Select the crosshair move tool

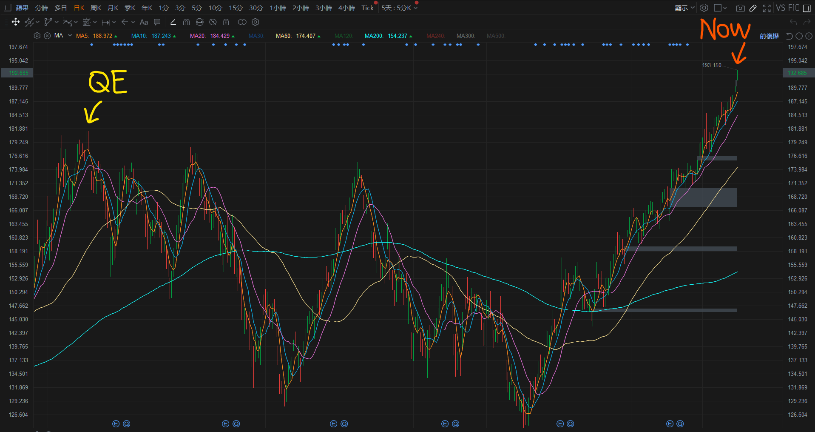coord(16,22)
